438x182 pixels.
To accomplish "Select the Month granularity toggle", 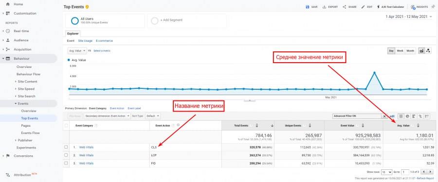I will tap(410, 51).
